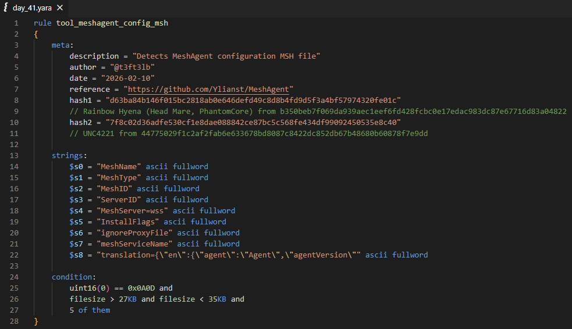Click the author value '@t3ft3lb'

point(133,67)
